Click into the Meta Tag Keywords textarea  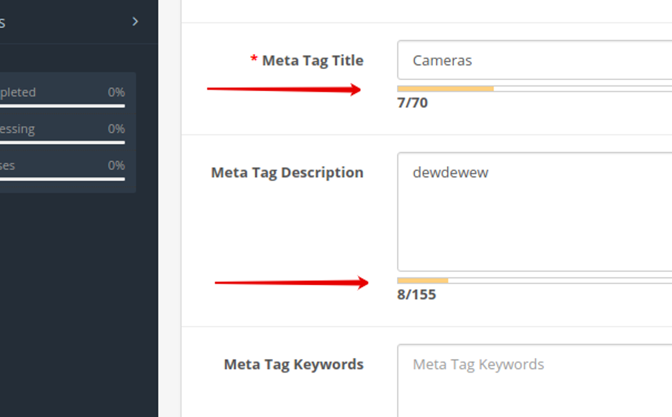point(534,381)
